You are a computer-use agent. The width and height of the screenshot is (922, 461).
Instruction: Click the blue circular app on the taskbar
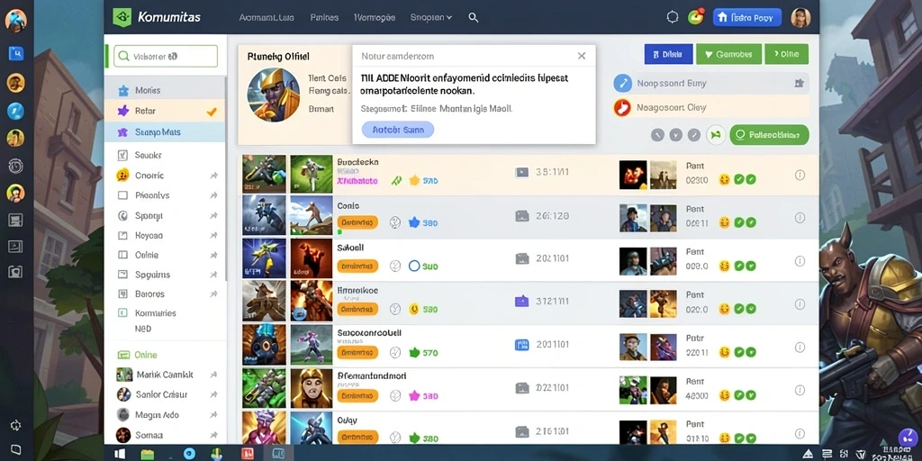click(x=189, y=454)
